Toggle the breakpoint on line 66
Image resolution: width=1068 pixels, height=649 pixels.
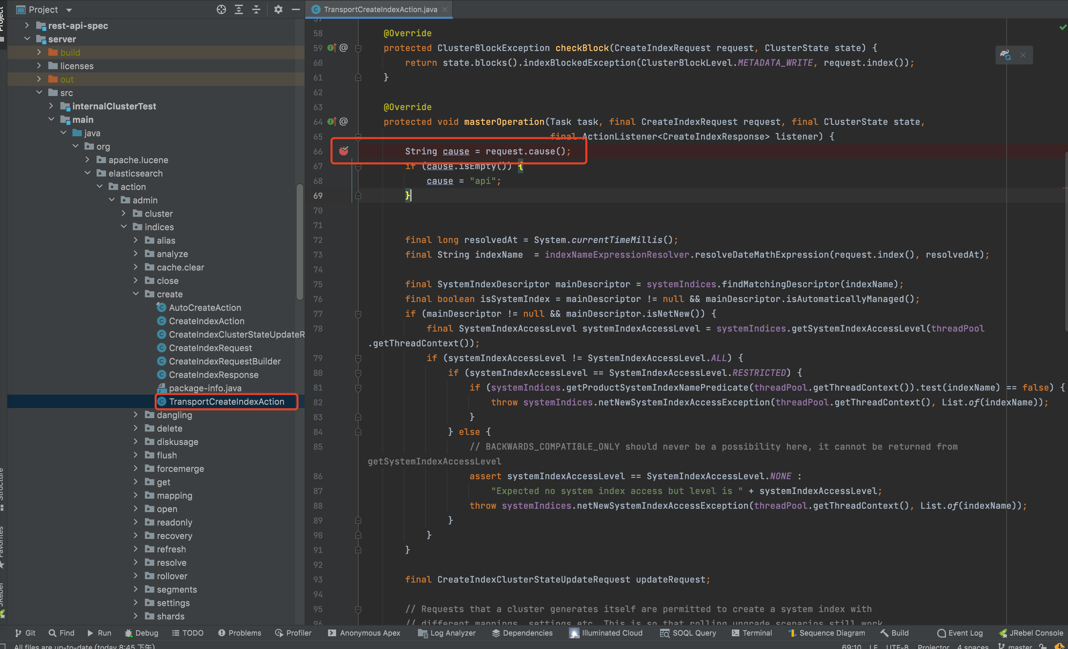pos(344,150)
